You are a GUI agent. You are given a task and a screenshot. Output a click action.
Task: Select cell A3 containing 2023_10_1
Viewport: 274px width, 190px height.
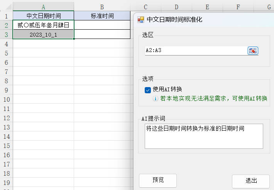click(43, 34)
